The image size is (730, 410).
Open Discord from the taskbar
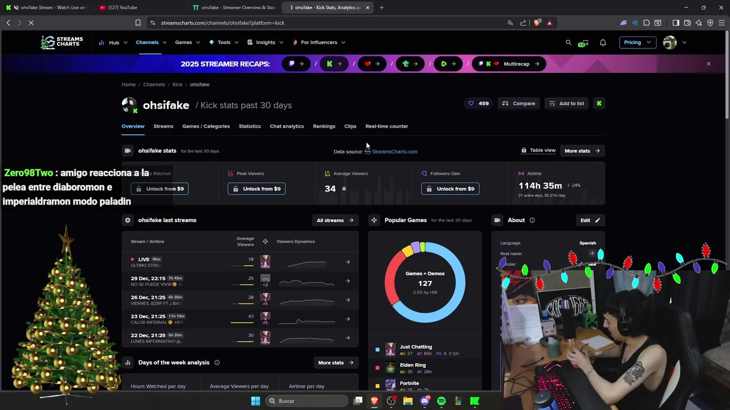[424, 401]
